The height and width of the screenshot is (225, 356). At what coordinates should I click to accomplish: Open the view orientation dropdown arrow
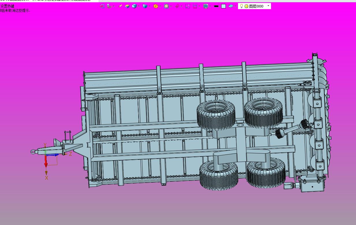point(149,6)
